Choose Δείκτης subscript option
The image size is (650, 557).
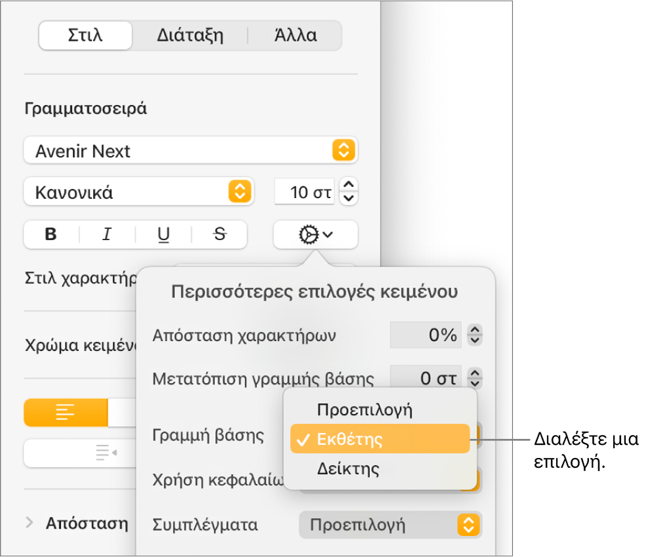point(380,468)
